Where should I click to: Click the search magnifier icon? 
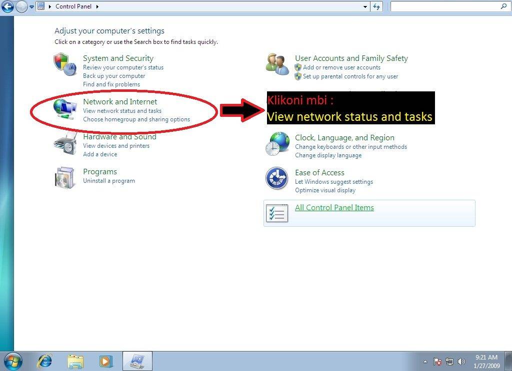(503, 6)
